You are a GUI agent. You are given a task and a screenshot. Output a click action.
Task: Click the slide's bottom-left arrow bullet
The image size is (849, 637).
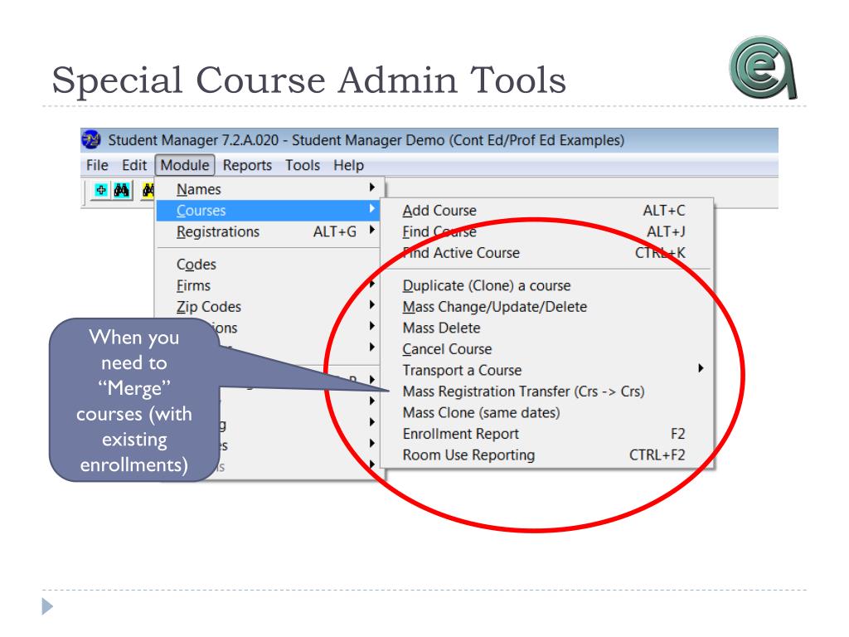point(47,606)
